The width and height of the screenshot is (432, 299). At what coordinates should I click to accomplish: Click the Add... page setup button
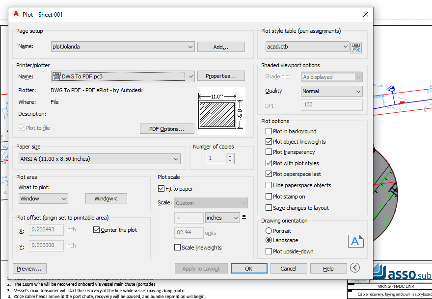click(221, 47)
